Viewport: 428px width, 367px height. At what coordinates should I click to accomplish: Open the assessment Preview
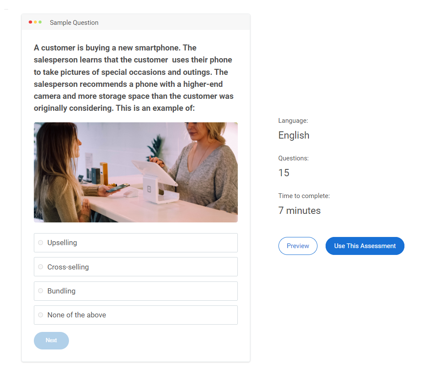point(298,246)
